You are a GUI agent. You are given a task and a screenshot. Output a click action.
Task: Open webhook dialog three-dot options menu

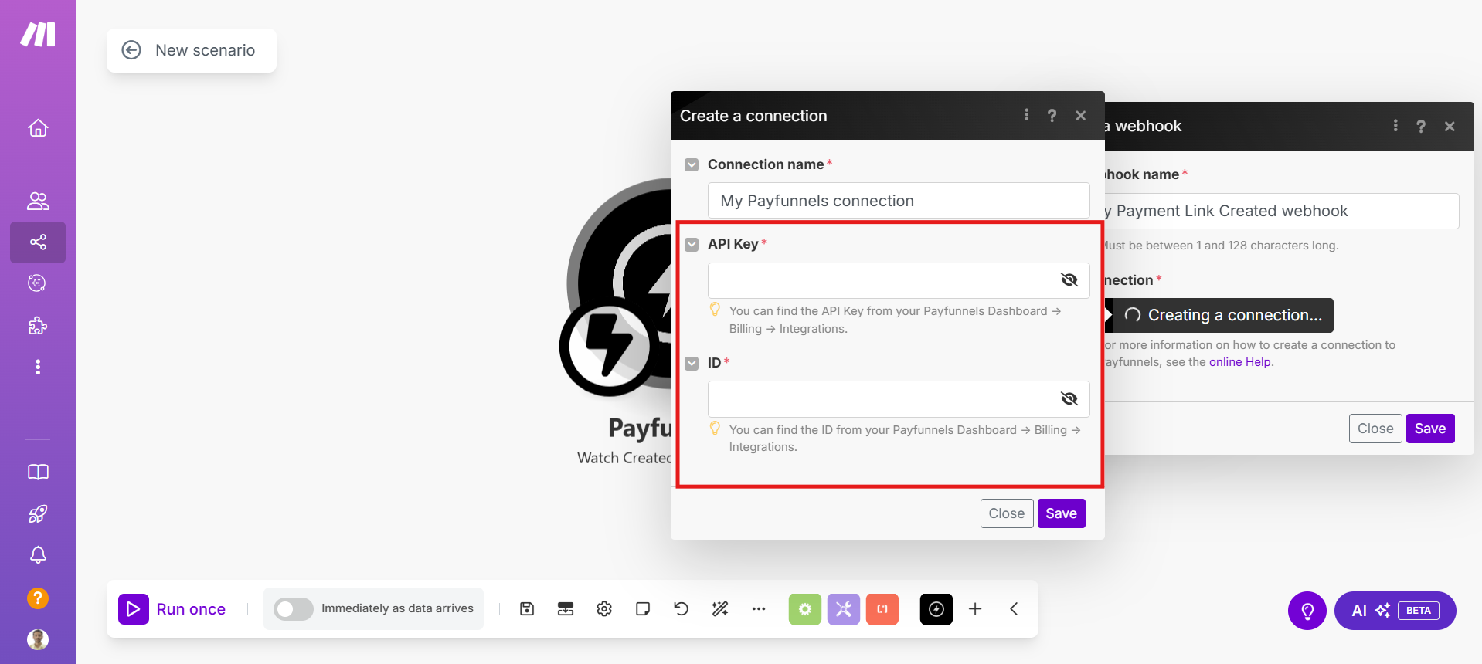click(x=1395, y=126)
